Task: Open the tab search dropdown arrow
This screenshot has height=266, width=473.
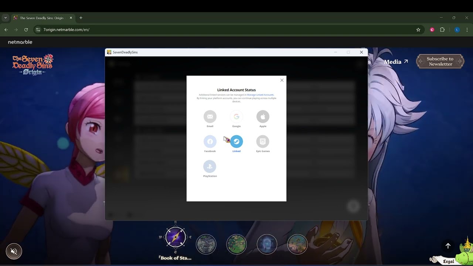Action: click(x=5, y=18)
